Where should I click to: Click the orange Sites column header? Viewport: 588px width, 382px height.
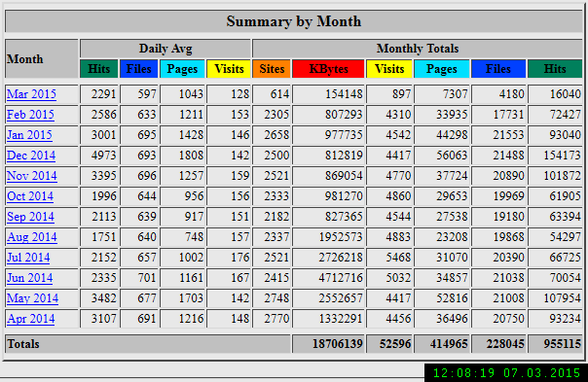click(x=272, y=69)
